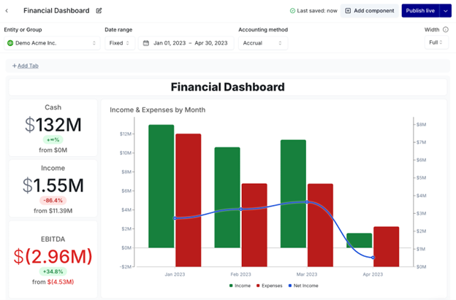Click the Feb 2023 red expenses bar
The height and width of the screenshot is (300, 456).
(254, 225)
